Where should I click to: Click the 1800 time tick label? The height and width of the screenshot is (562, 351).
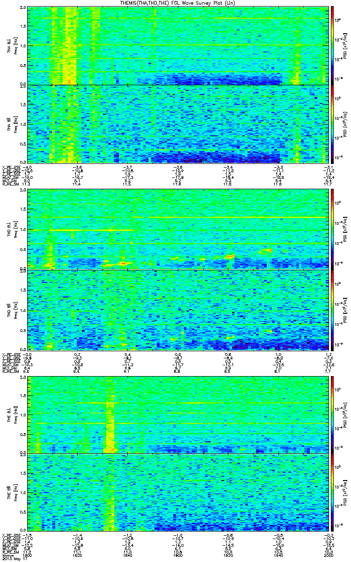pyautogui.click(x=28, y=555)
